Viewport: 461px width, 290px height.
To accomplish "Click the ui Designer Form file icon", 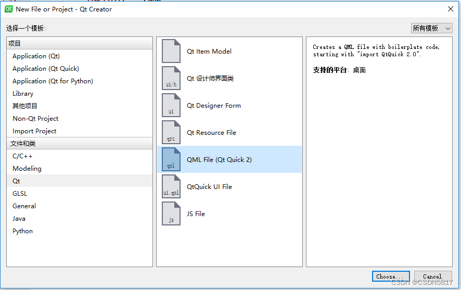I will pyautogui.click(x=171, y=105).
